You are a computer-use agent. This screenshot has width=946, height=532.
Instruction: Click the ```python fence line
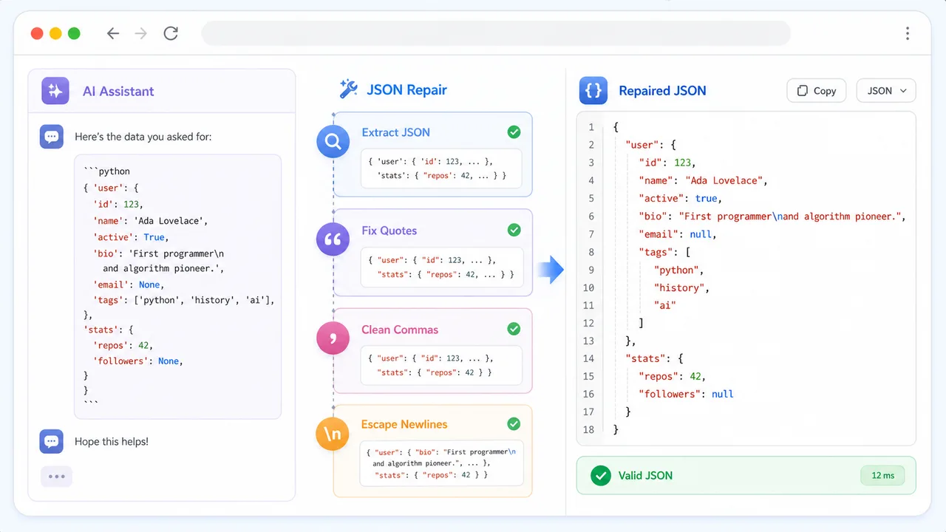tap(107, 171)
